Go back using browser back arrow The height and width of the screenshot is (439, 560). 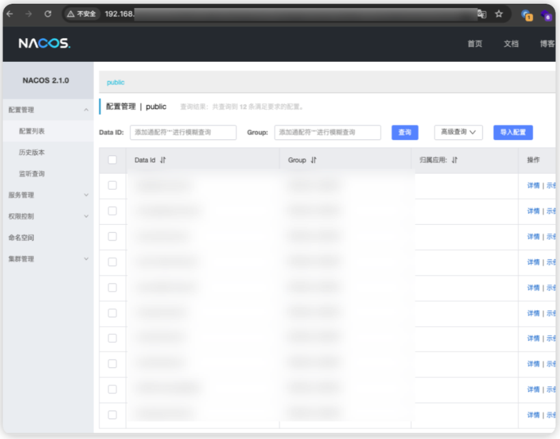pyautogui.click(x=10, y=14)
